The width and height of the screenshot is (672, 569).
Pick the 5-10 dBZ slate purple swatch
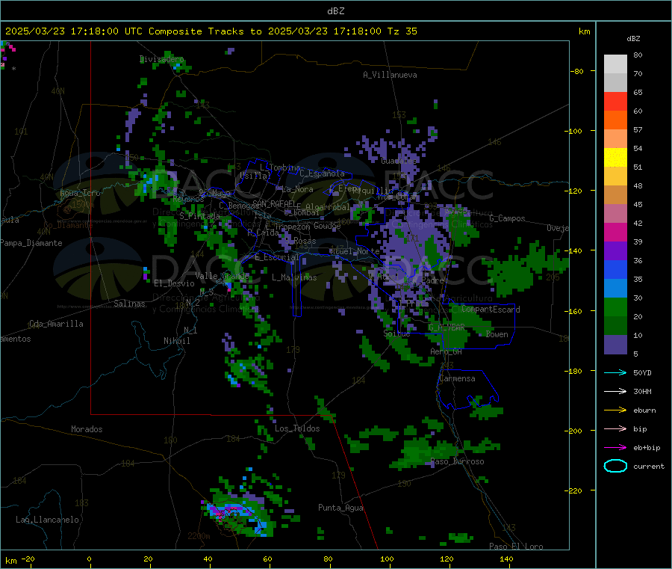(615, 345)
